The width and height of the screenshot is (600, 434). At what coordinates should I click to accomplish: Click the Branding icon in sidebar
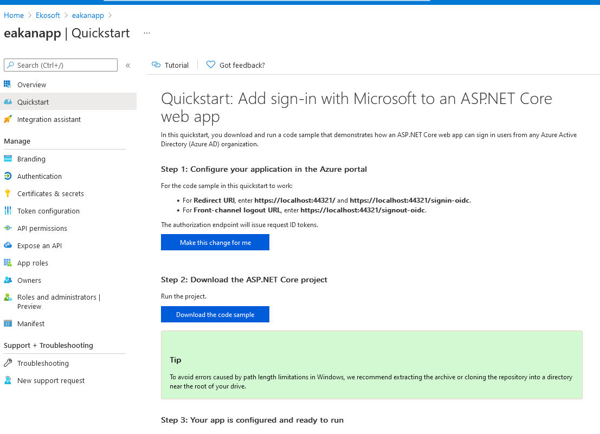pyautogui.click(x=8, y=159)
